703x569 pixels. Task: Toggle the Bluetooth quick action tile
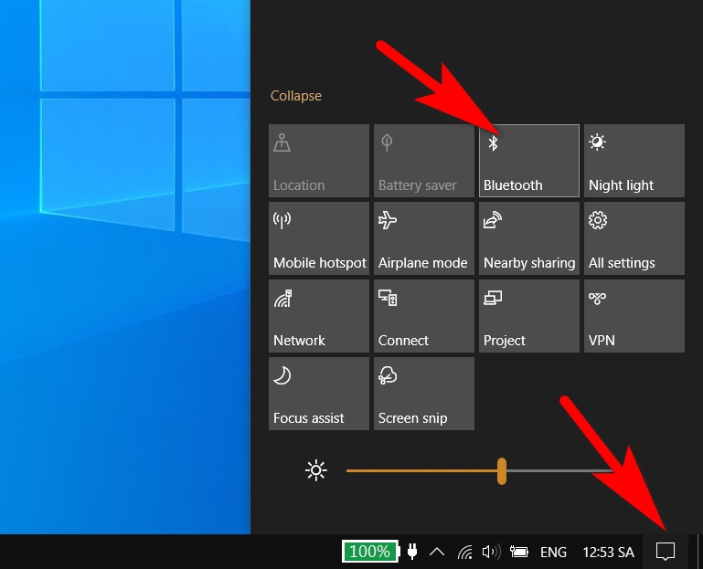pyautogui.click(x=529, y=161)
